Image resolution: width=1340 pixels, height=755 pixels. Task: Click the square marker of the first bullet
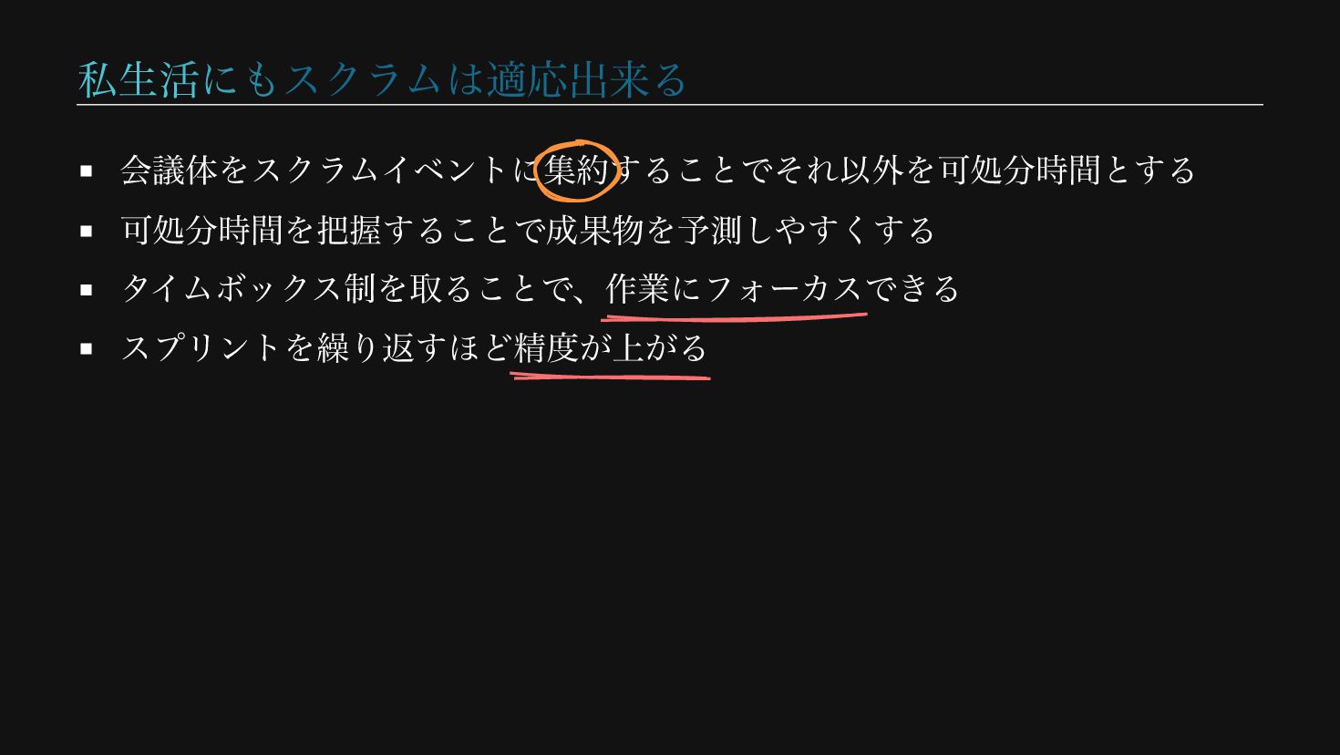click(x=87, y=171)
